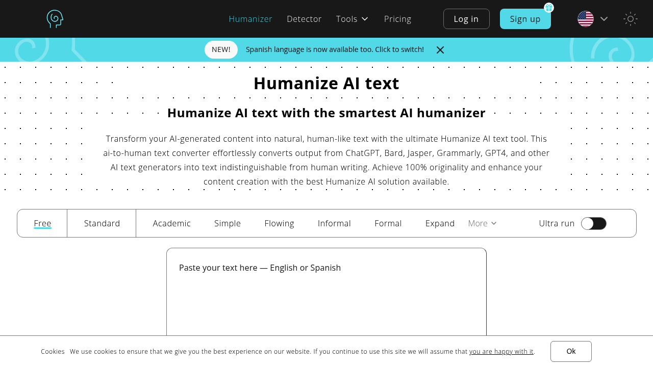Image resolution: width=653 pixels, height=367 pixels.
Task: Dismiss the Spanish language banner with the X
Action: click(440, 49)
